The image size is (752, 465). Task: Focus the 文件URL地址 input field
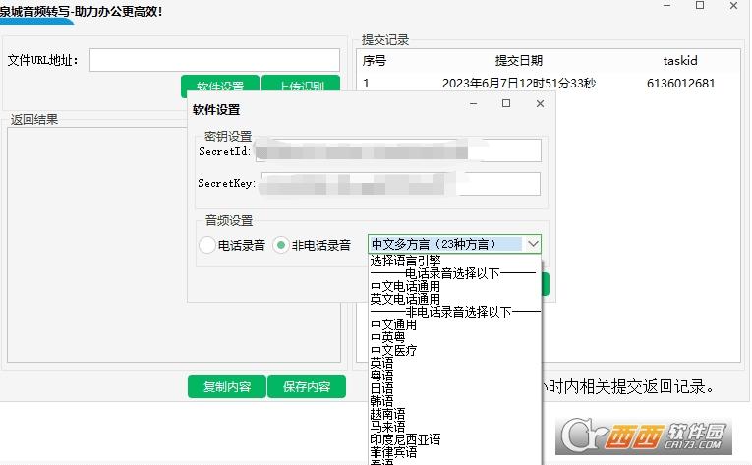coord(215,60)
